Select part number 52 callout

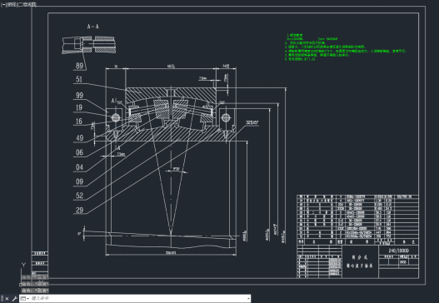(80, 196)
